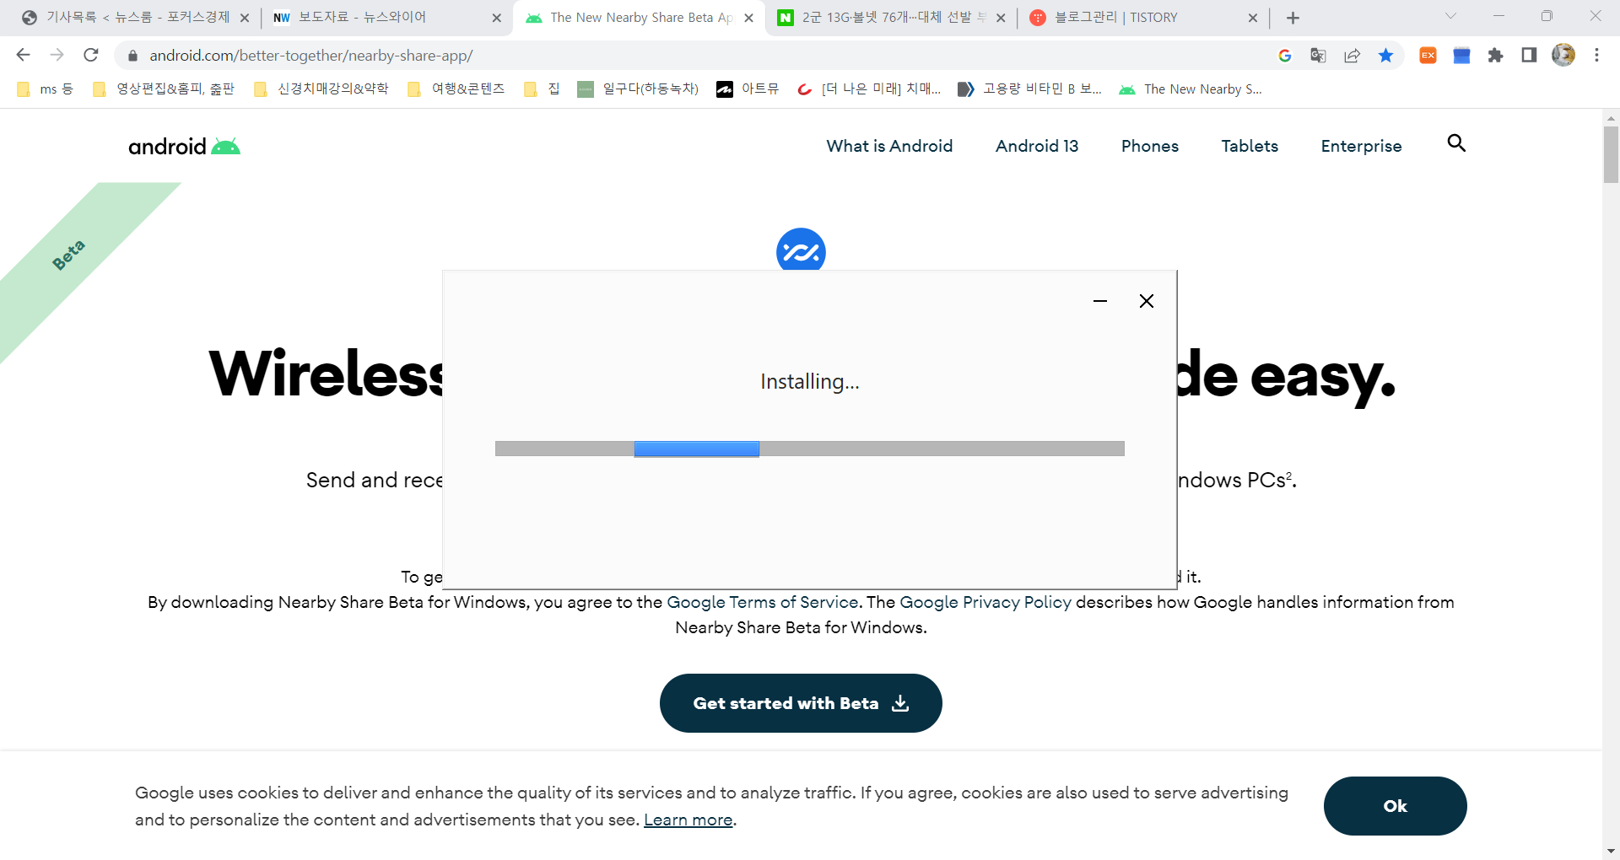Open the extensions puzzle icon

(x=1495, y=56)
